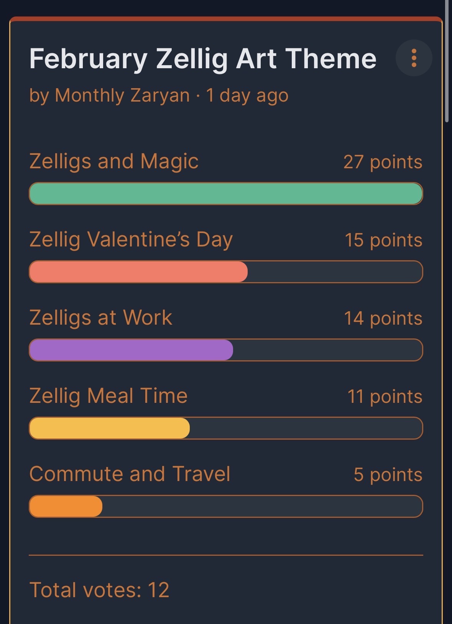452x624 pixels.
Task: Click the vertical scrollbar on the right edge
Action: tap(447, 61)
